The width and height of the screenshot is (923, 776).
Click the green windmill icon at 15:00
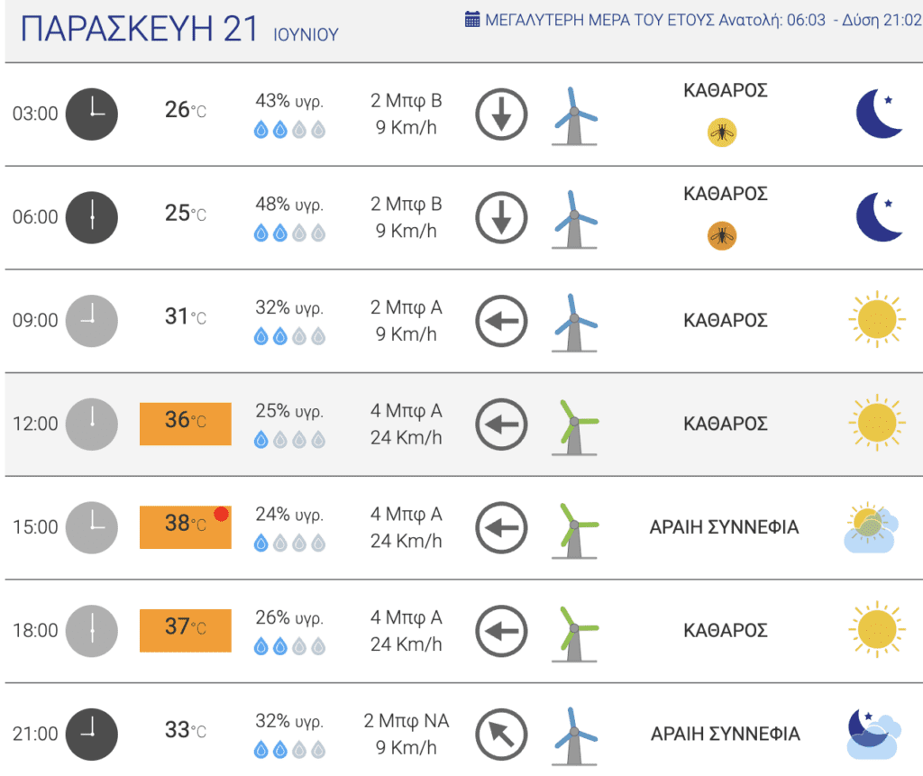click(574, 531)
